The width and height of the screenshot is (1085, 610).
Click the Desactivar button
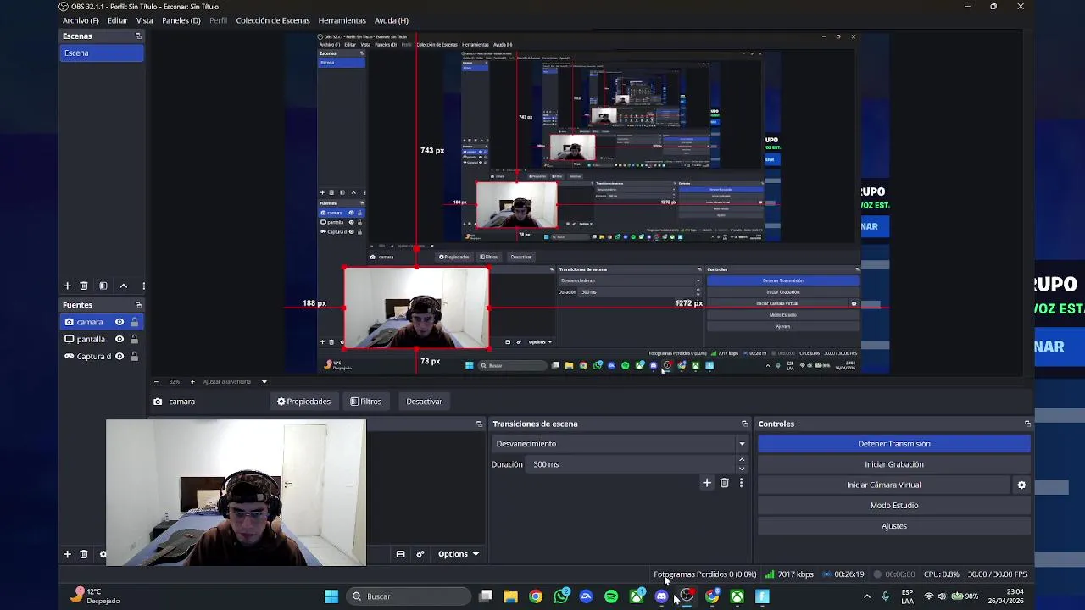point(424,402)
